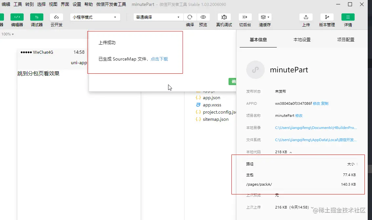Confirm the upload success dialog
The image size is (372, 220).
pos(232,82)
